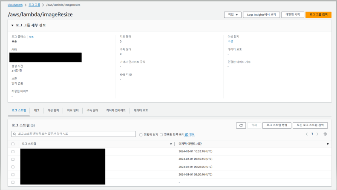Click the info icon beside 만료된 항목 표시
337x190 pixels.
coord(187,135)
